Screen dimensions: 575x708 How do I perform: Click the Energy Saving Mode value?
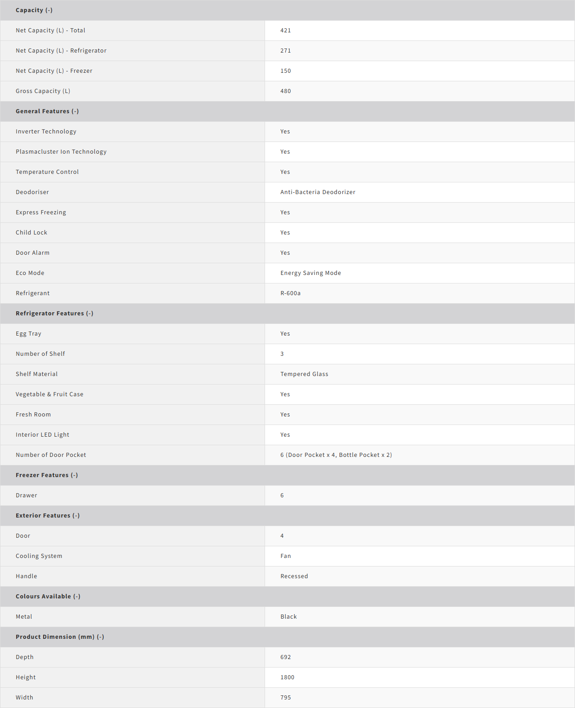coord(310,273)
